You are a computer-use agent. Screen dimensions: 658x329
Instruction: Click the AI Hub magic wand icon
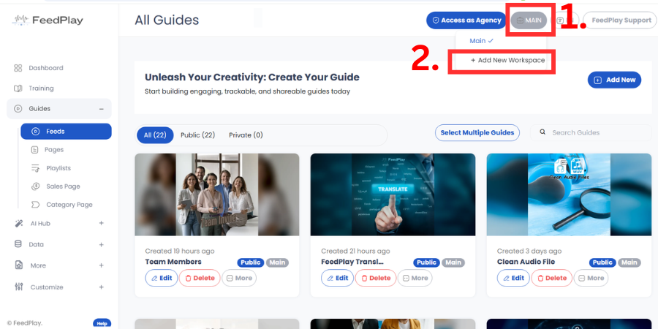[x=18, y=223]
